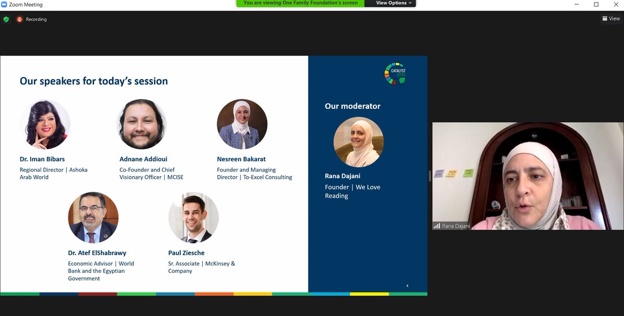This screenshot has height=316, width=624.
Task: Close the Zoom Meeting window
Action: click(x=616, y=4)
